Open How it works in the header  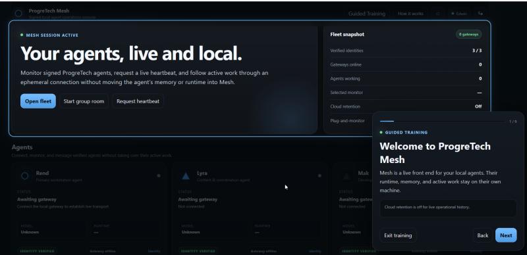(410, 14)
